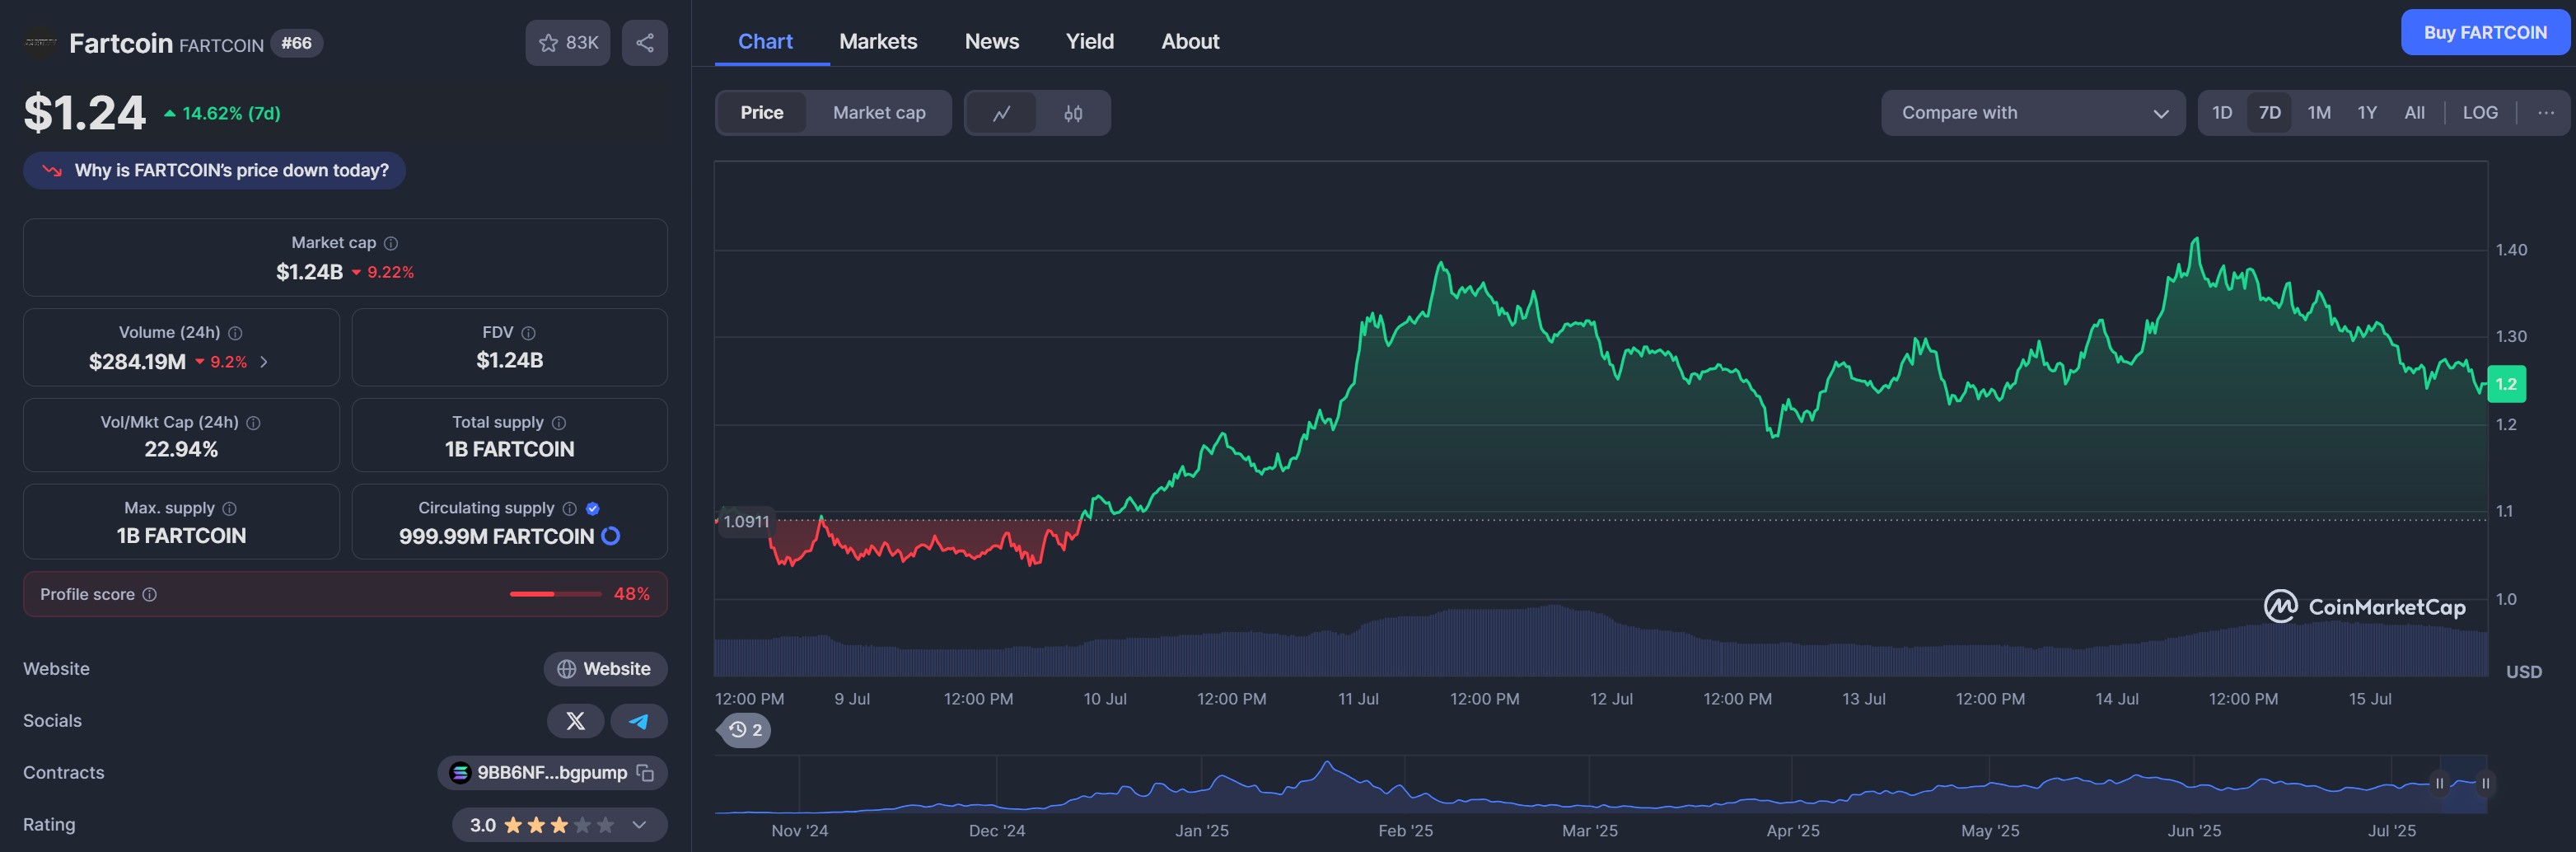Set chart range to All
The height and width of the screenshot is (852, 2576).
(2414, 113)
